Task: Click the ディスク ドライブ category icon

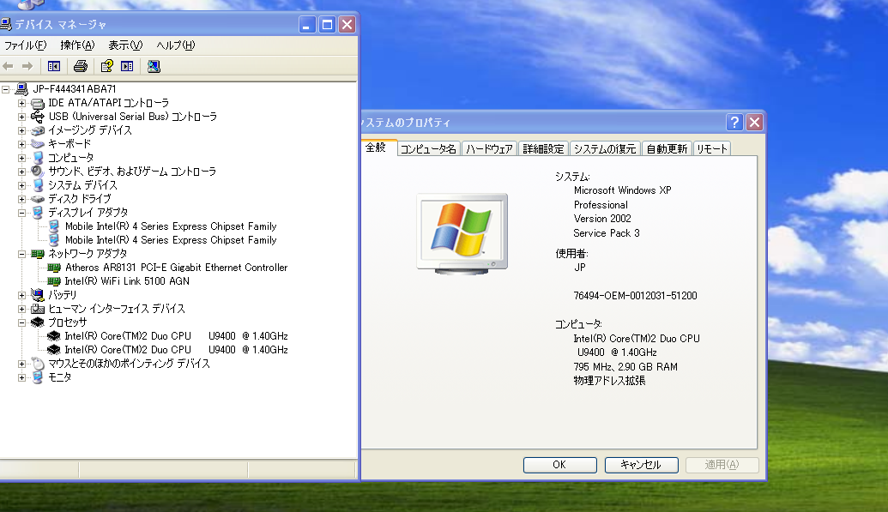Action: pos(38,199)
